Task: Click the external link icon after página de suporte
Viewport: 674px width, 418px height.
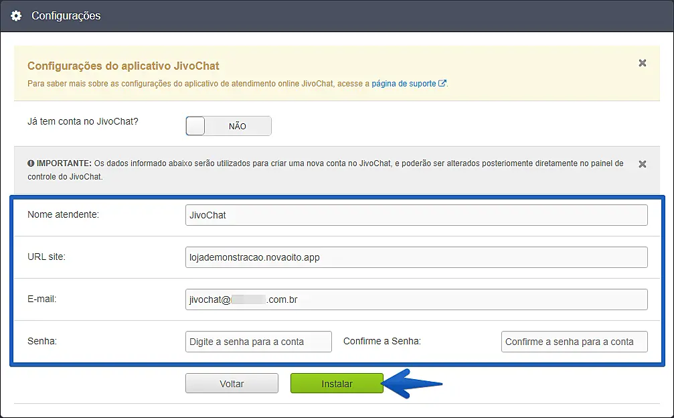Action: [x=442, y=84]
